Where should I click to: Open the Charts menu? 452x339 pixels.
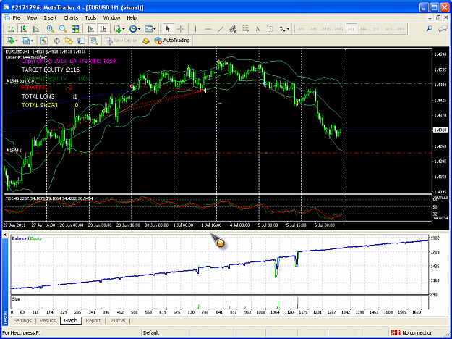pos(71,17)
